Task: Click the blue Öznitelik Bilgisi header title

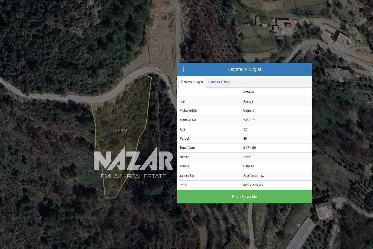Action: coord(244,69)
